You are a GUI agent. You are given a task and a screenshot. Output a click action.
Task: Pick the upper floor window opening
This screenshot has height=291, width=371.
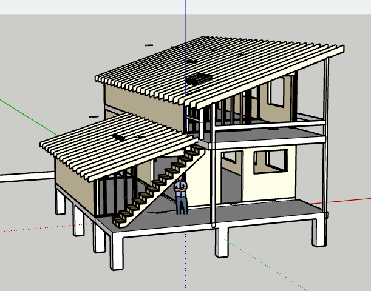pos(276,92)
